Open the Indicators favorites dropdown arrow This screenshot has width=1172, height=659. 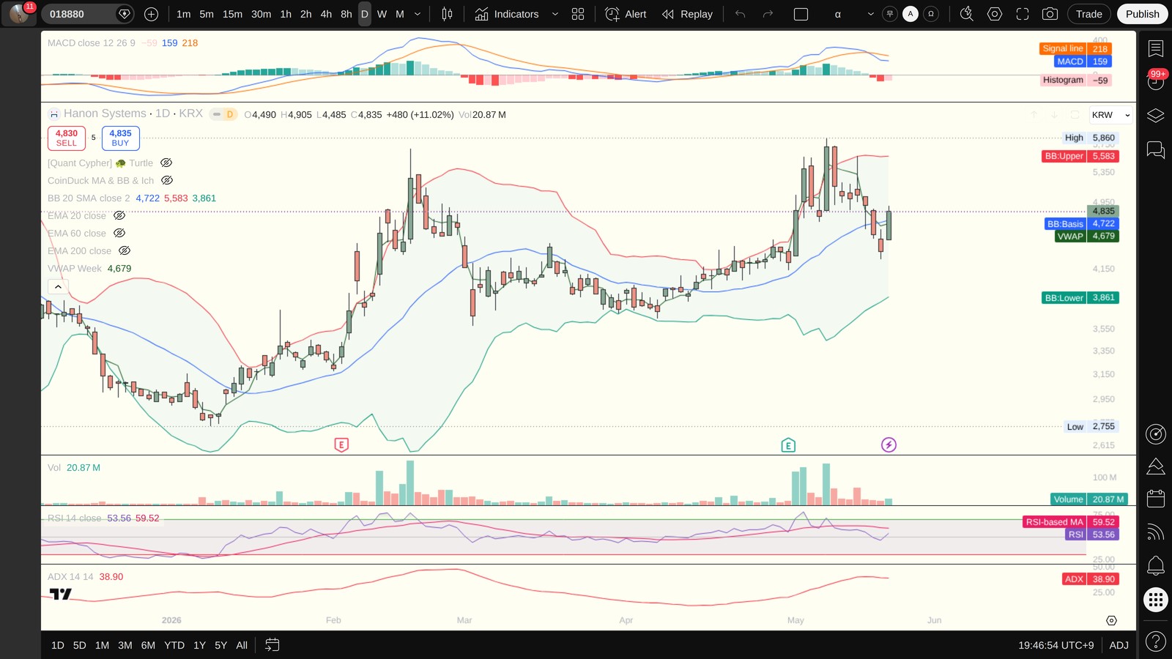coord(555,14)
